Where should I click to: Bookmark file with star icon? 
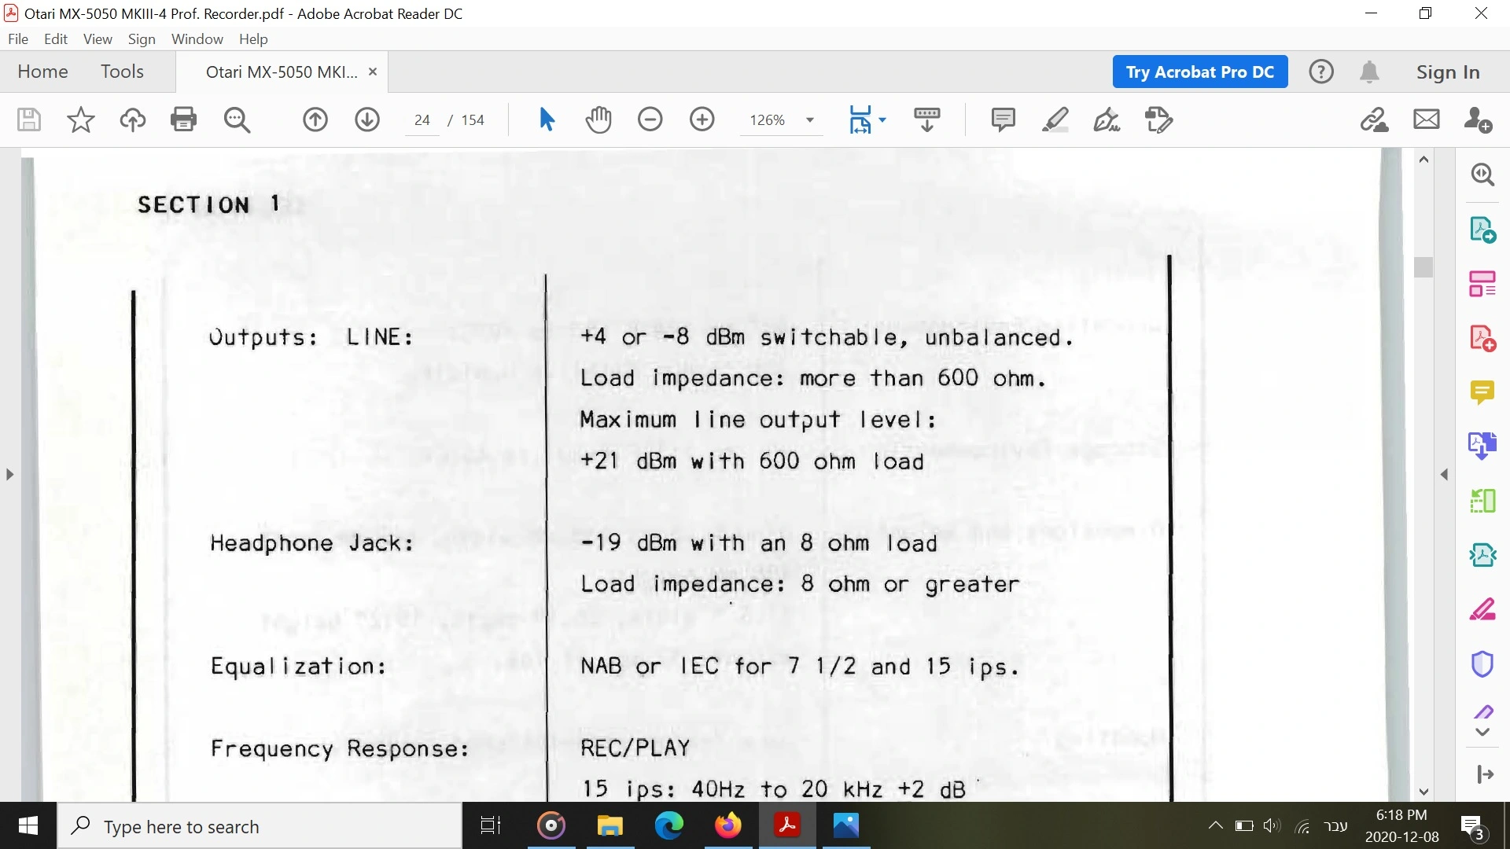tap(80, 119)
